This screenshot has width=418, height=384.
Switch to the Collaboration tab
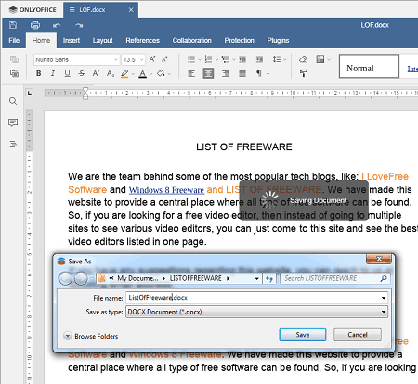tap(191, 41)
